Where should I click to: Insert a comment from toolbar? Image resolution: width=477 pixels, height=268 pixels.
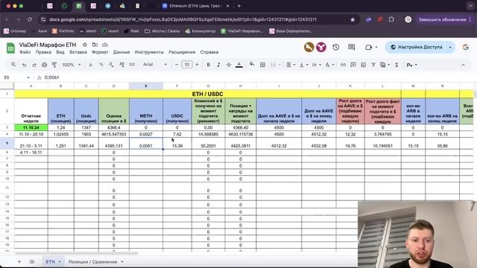(x=353, y=65)
